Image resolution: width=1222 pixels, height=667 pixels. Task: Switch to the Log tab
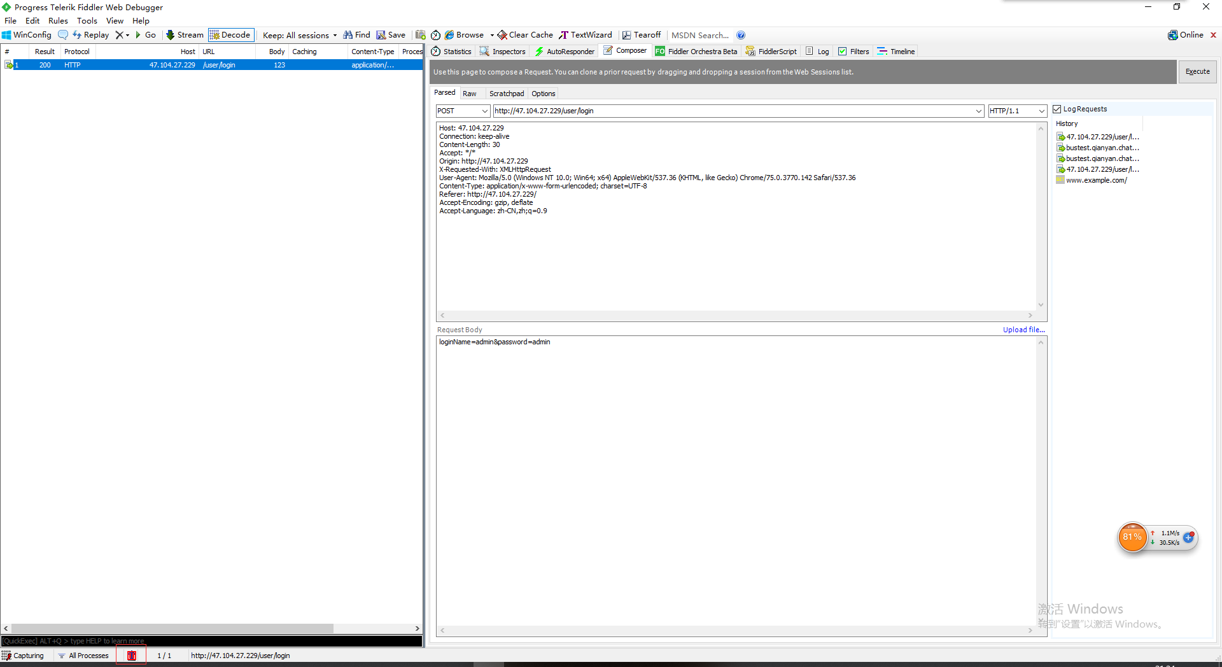tap(817, 52)
